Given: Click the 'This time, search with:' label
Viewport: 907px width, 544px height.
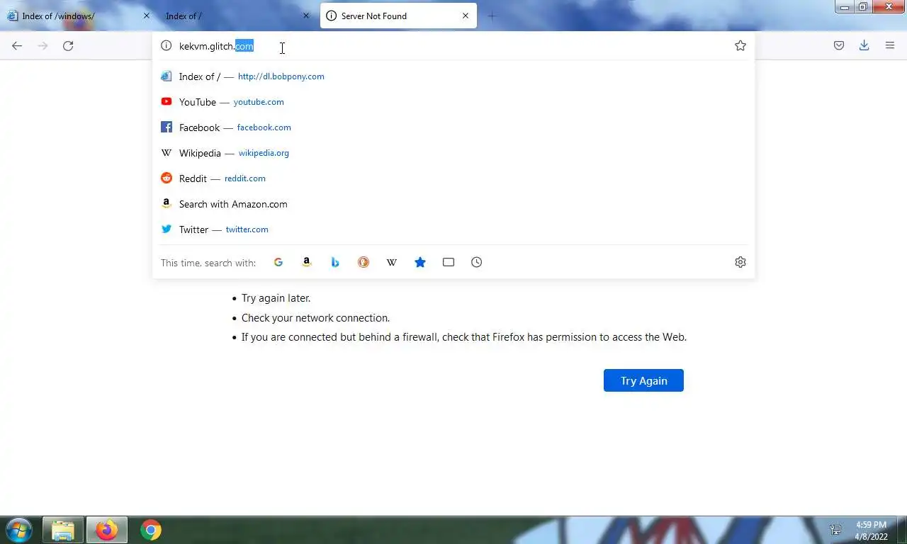Looking at the screenshot, I should (x=208, y=263).
